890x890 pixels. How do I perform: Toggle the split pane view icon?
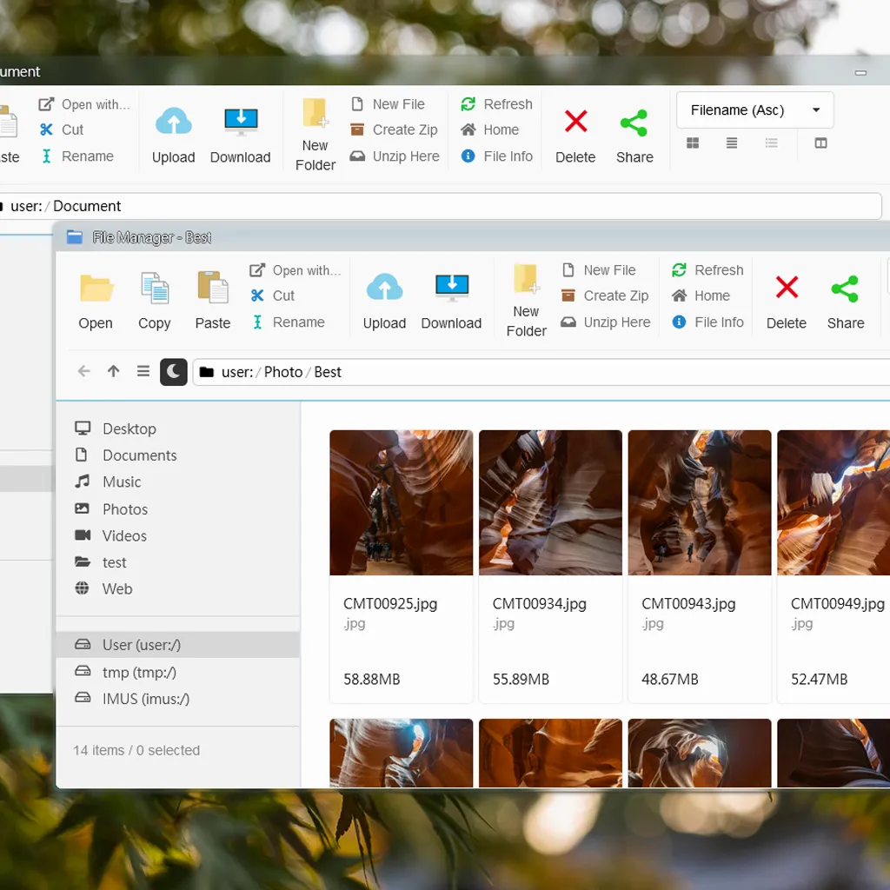(x=820, y=143)
